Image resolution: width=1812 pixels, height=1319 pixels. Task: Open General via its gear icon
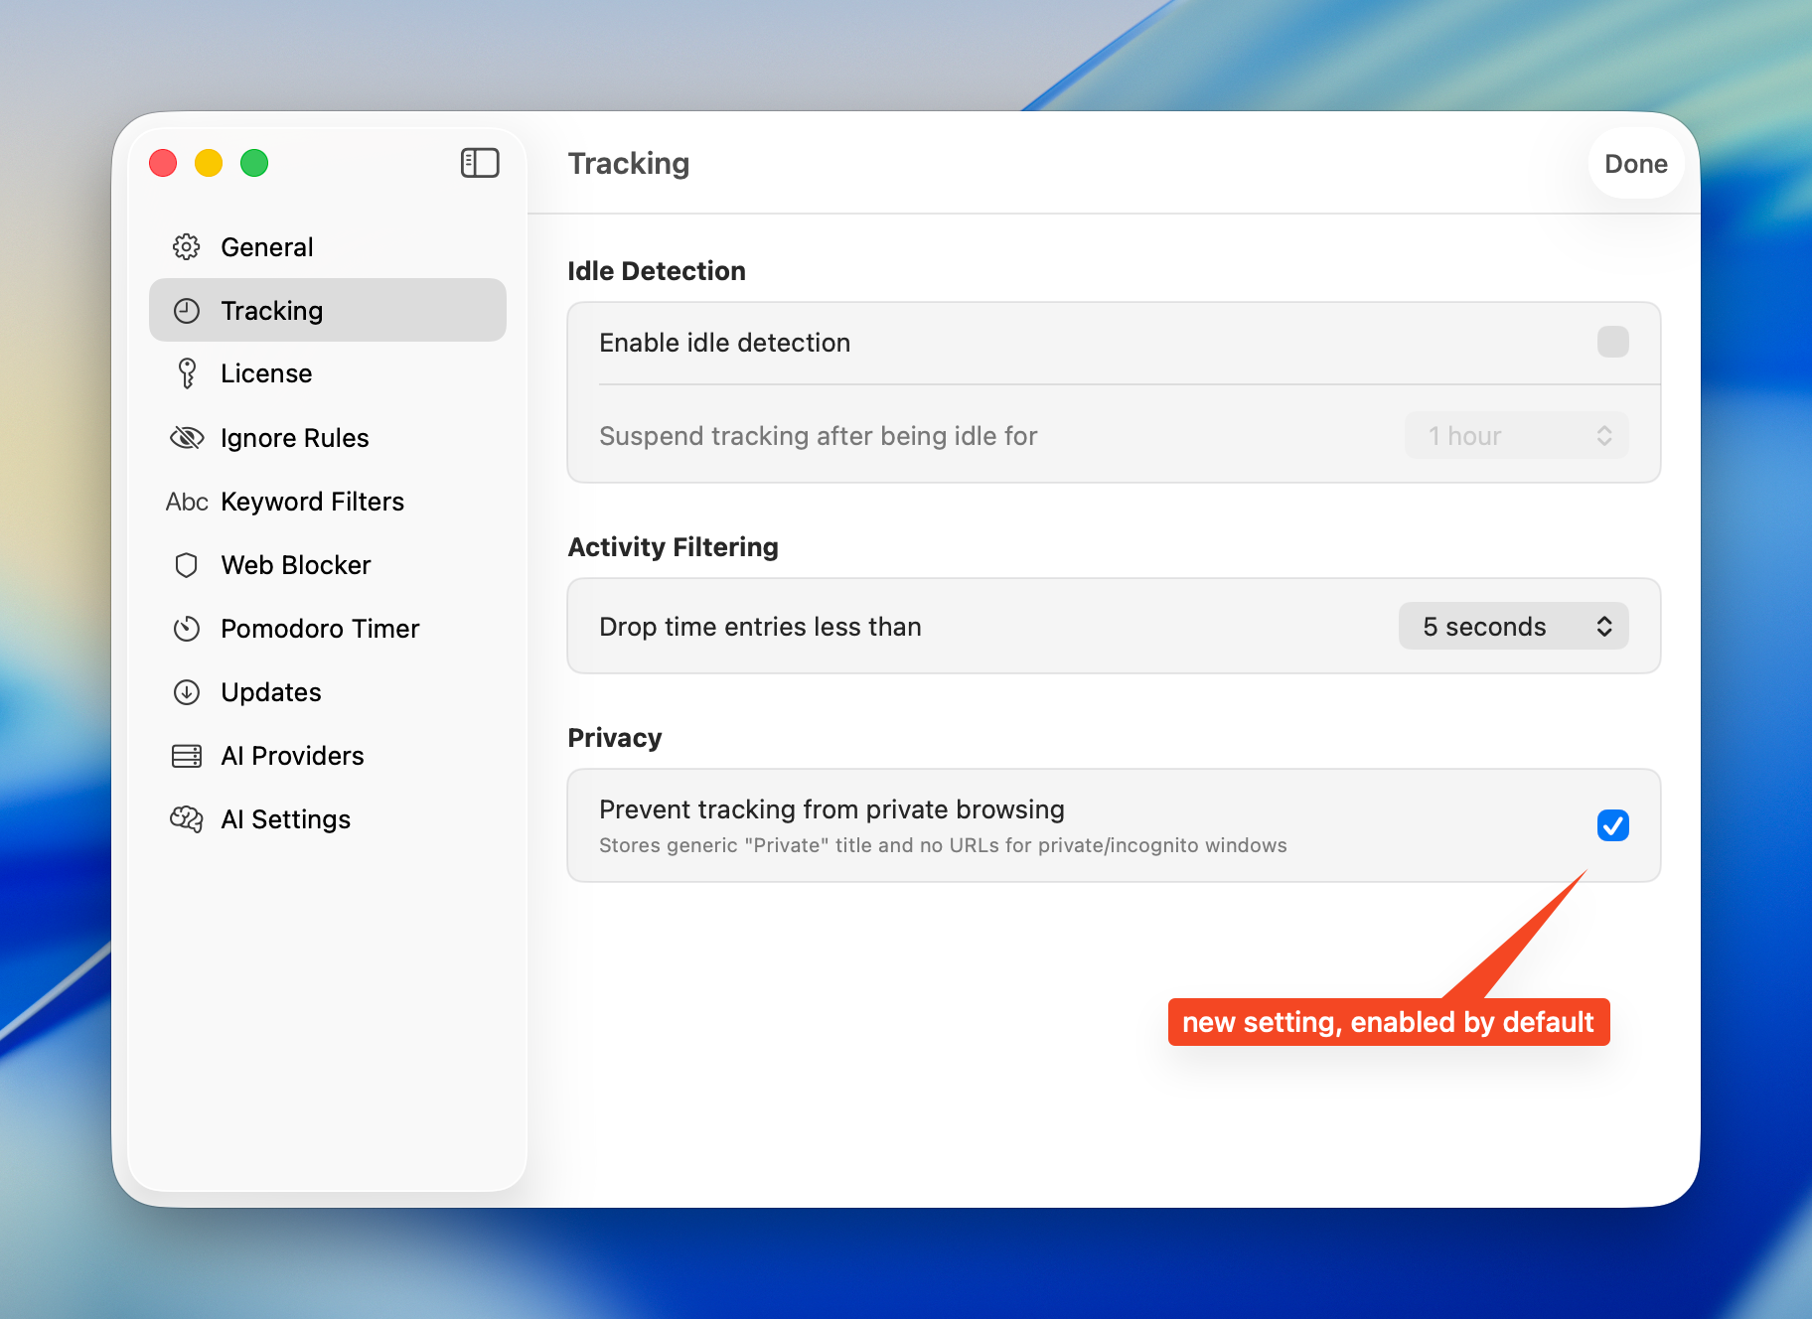coord(187,247)
